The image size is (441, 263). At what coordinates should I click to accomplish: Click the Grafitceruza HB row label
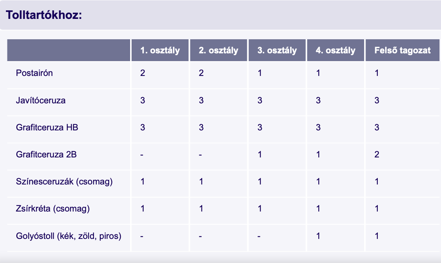click(x=47, y=127)
